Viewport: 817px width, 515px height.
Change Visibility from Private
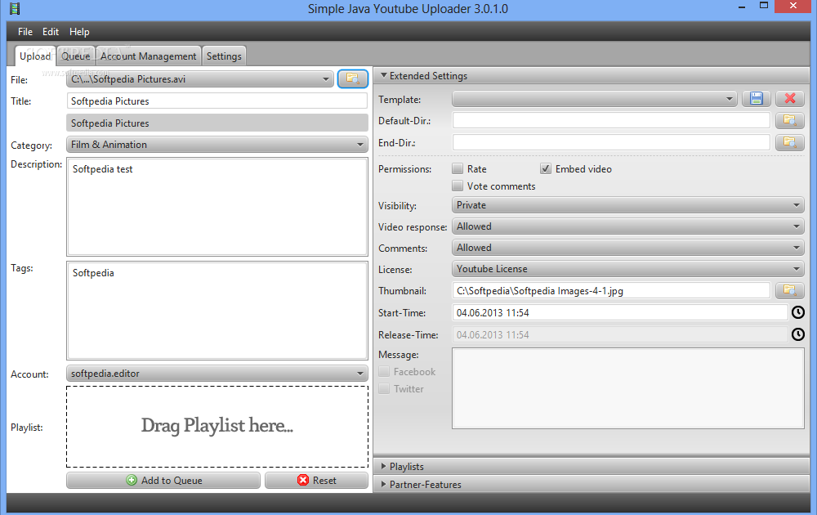627,205
